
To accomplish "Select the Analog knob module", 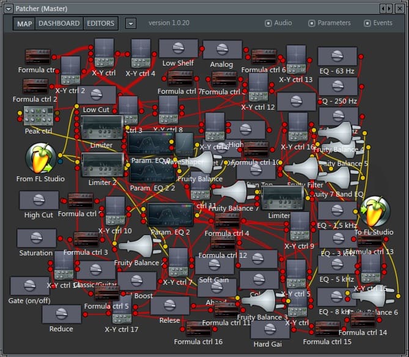I will 223,50.
